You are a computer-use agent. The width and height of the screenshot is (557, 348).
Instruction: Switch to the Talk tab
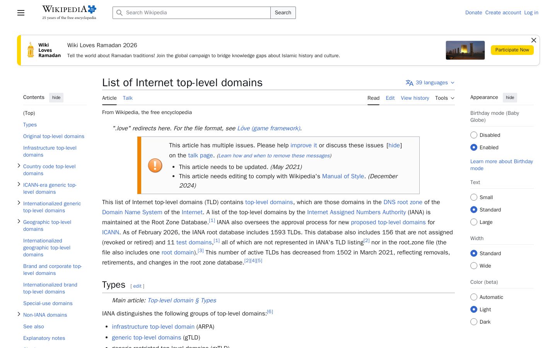(x=128, y=98)
